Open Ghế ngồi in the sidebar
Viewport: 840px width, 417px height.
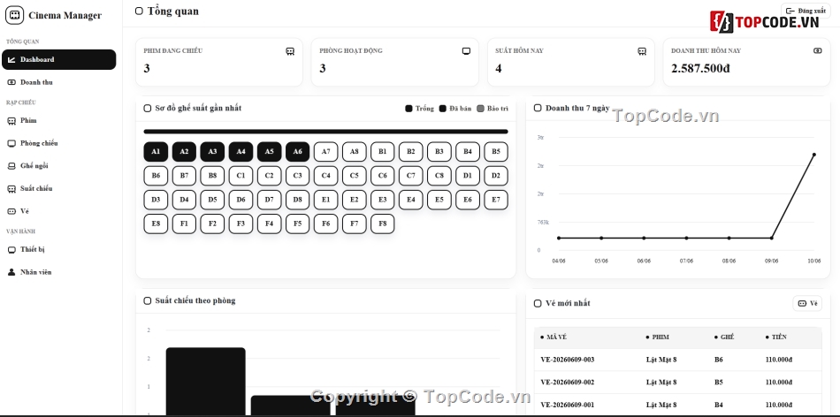59,165
